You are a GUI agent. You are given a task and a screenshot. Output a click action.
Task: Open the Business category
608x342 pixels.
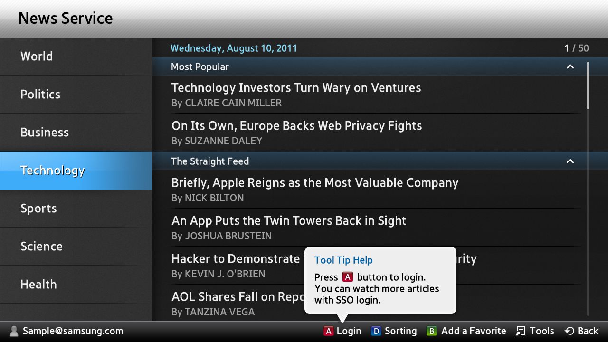pos(76,133)
